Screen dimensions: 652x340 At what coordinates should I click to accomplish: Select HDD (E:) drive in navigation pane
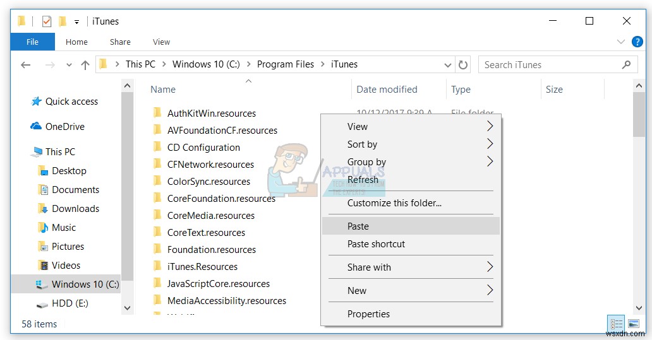click(63, 303)
